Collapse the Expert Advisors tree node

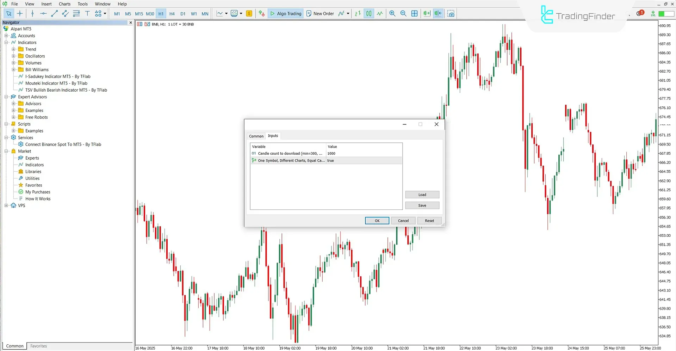[x=6, y=97]
